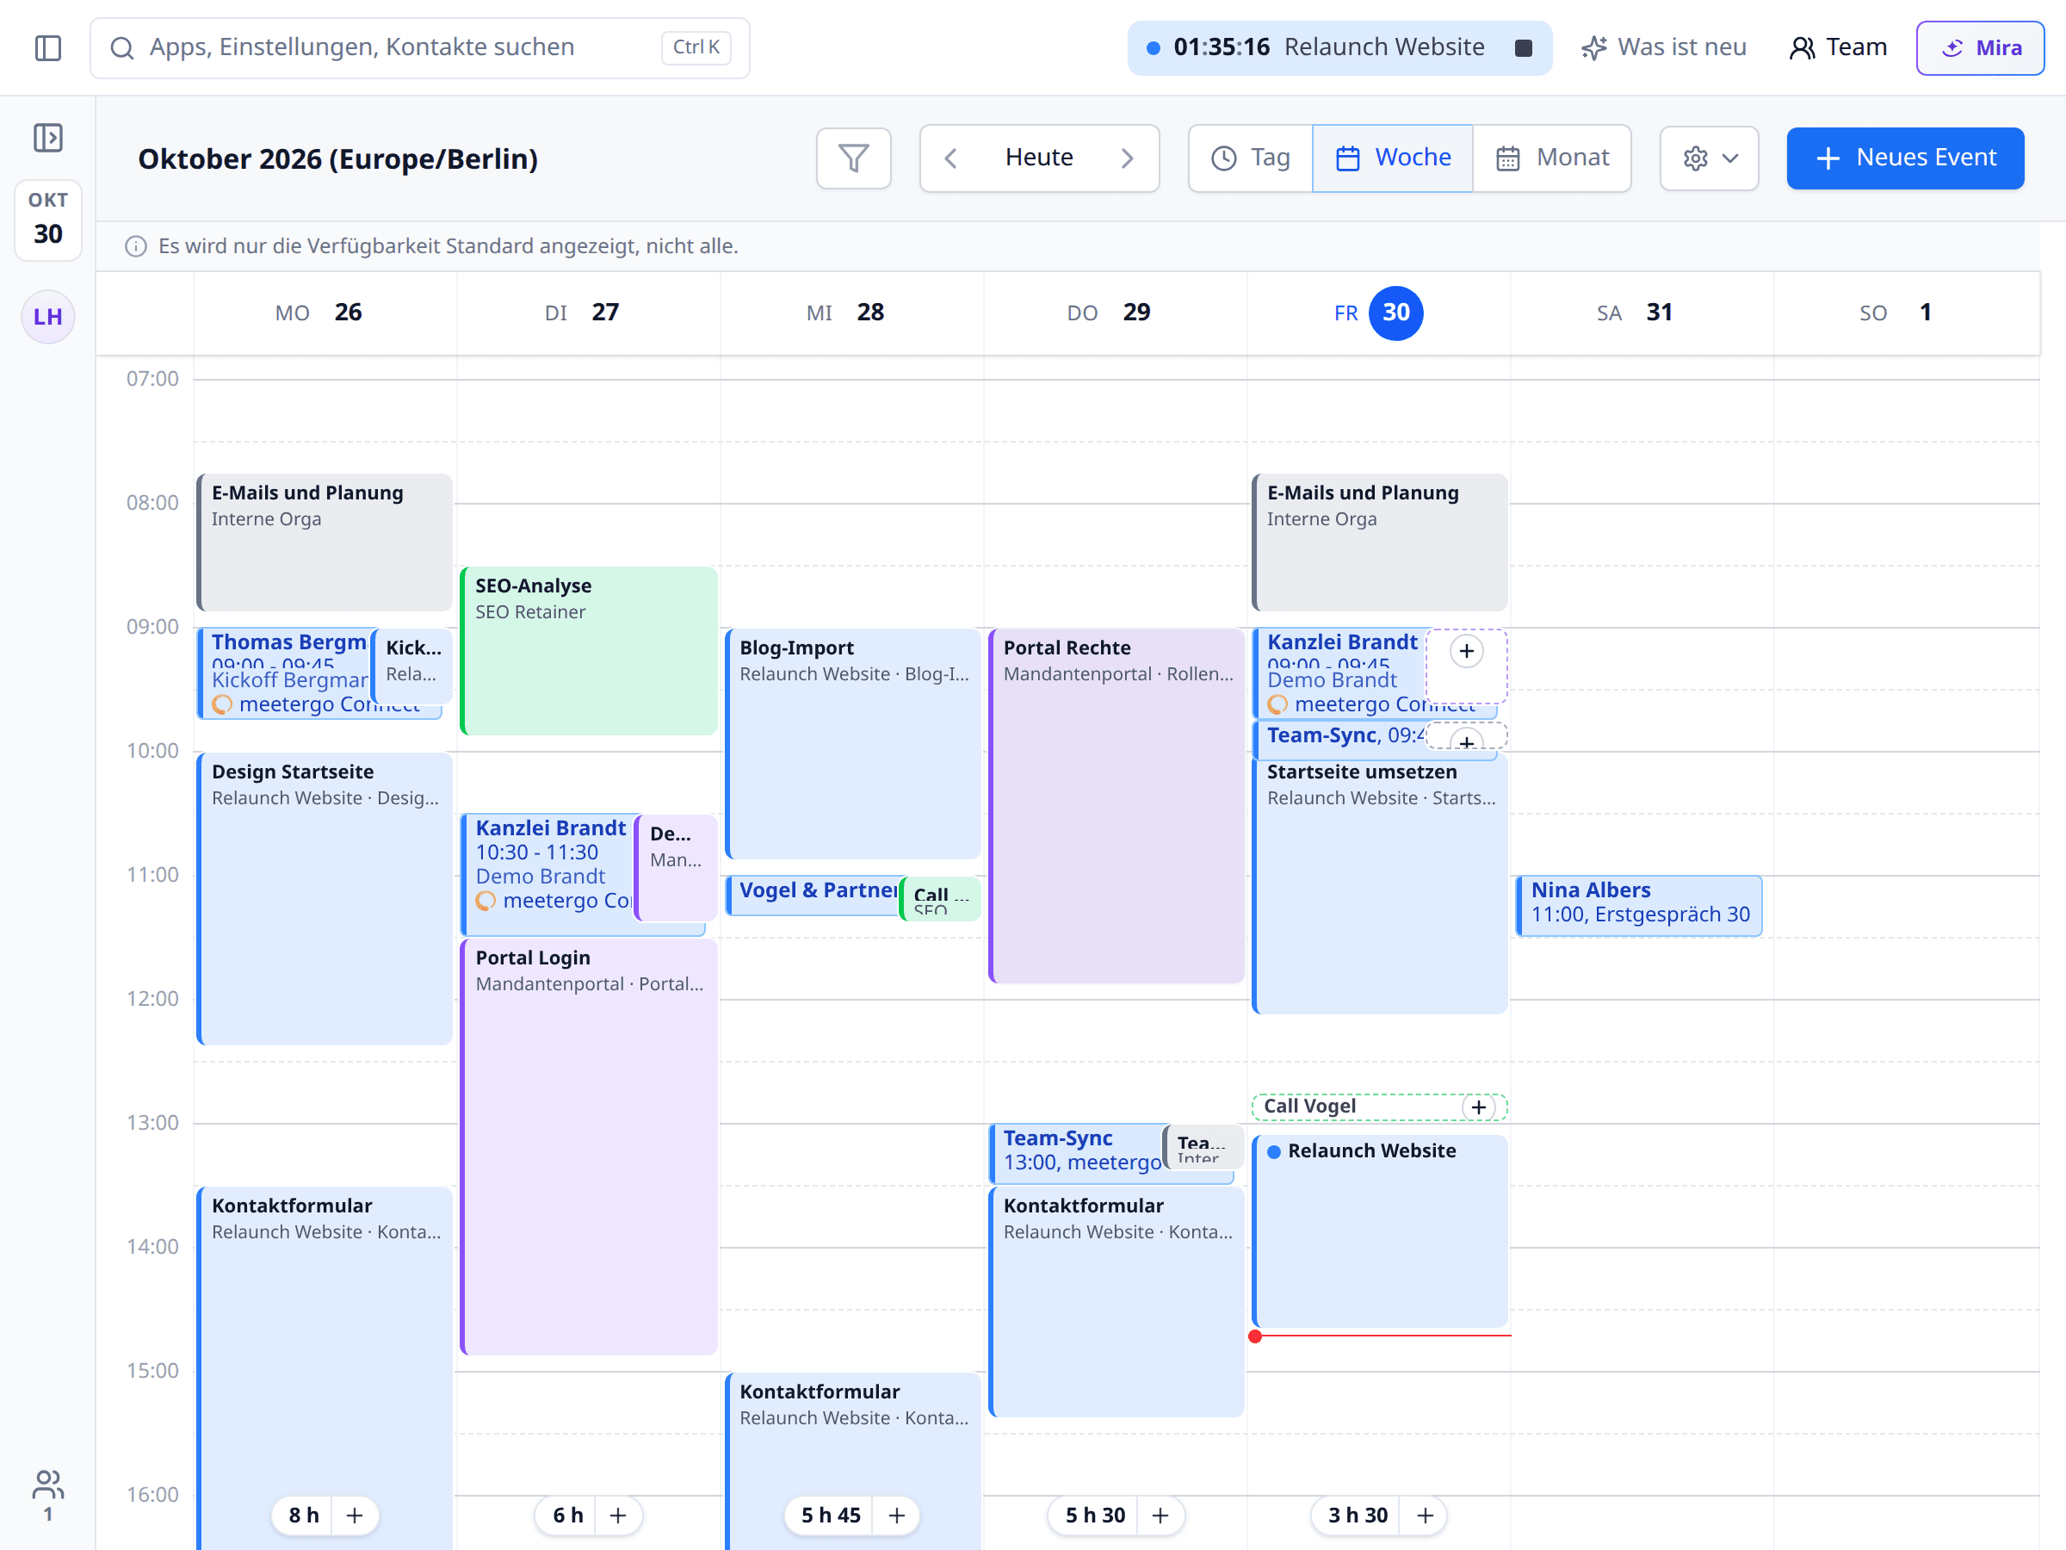Viewport: 2066px width, 1550px height.
Task: Toggle the main sidebar panel icon
Action: [x=47, y=47]
